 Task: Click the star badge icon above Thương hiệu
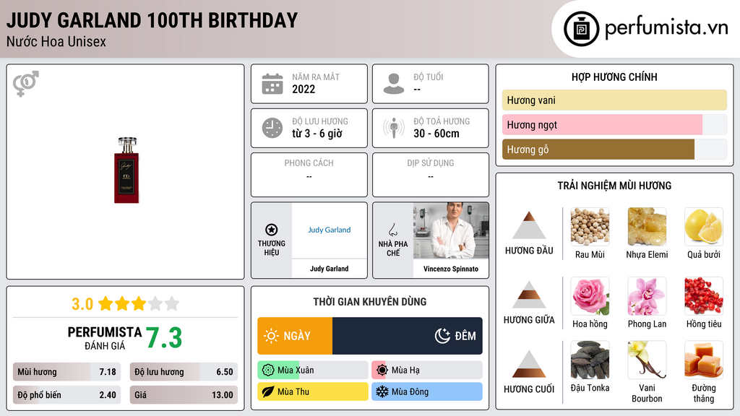(272, 230)
